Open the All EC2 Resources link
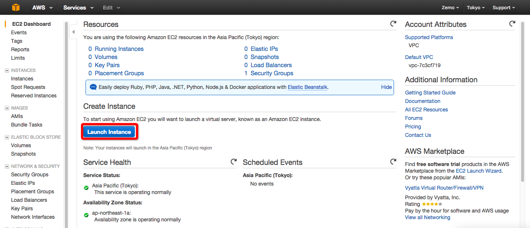The image size is (530, 228). click(x=426, y=110)
